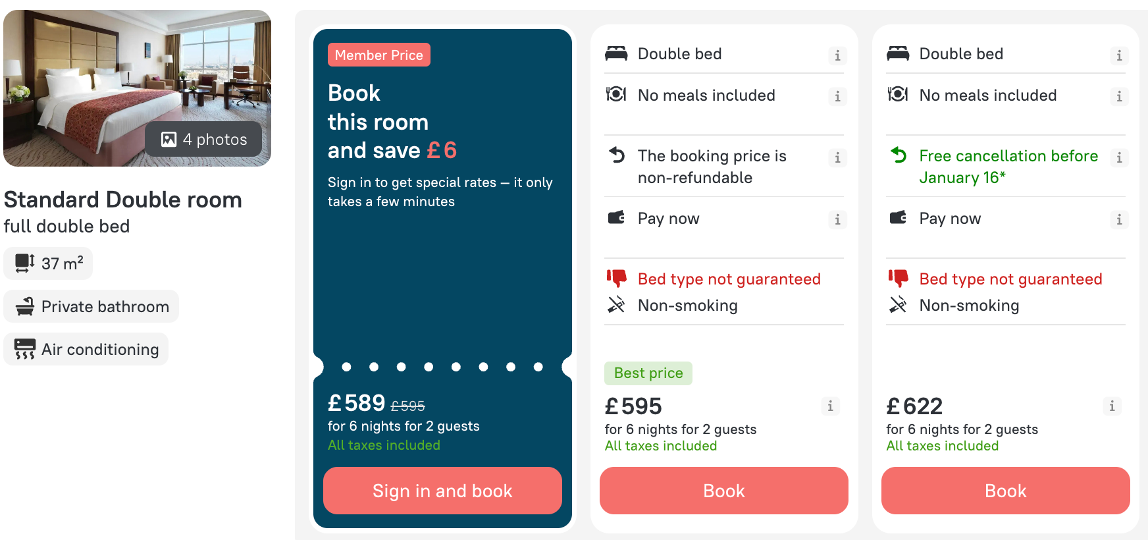Show info for £622 Double bed

point(1119,55)
